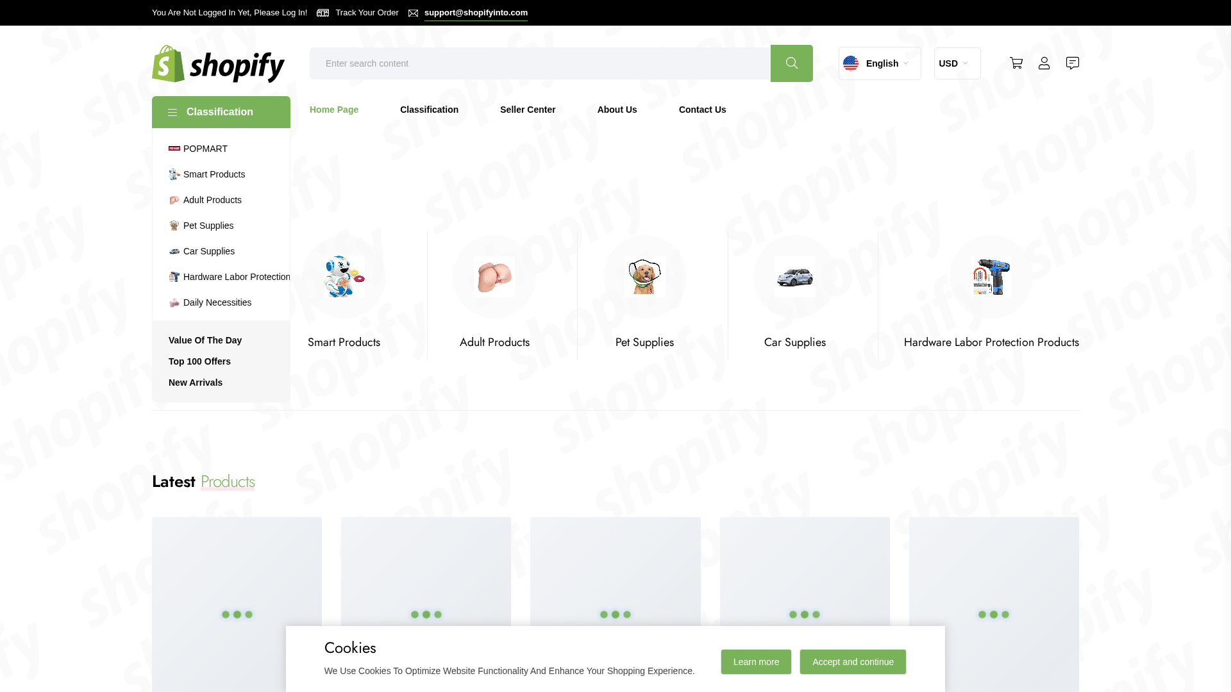
Task: Click the Adult Products category image
Action: (494, 277)
